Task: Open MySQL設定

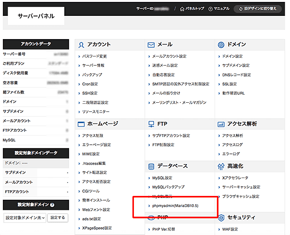Action: tap(162, 178)
